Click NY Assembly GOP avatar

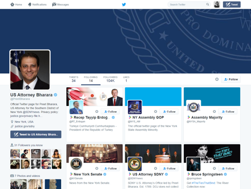(x=135, y=107)
